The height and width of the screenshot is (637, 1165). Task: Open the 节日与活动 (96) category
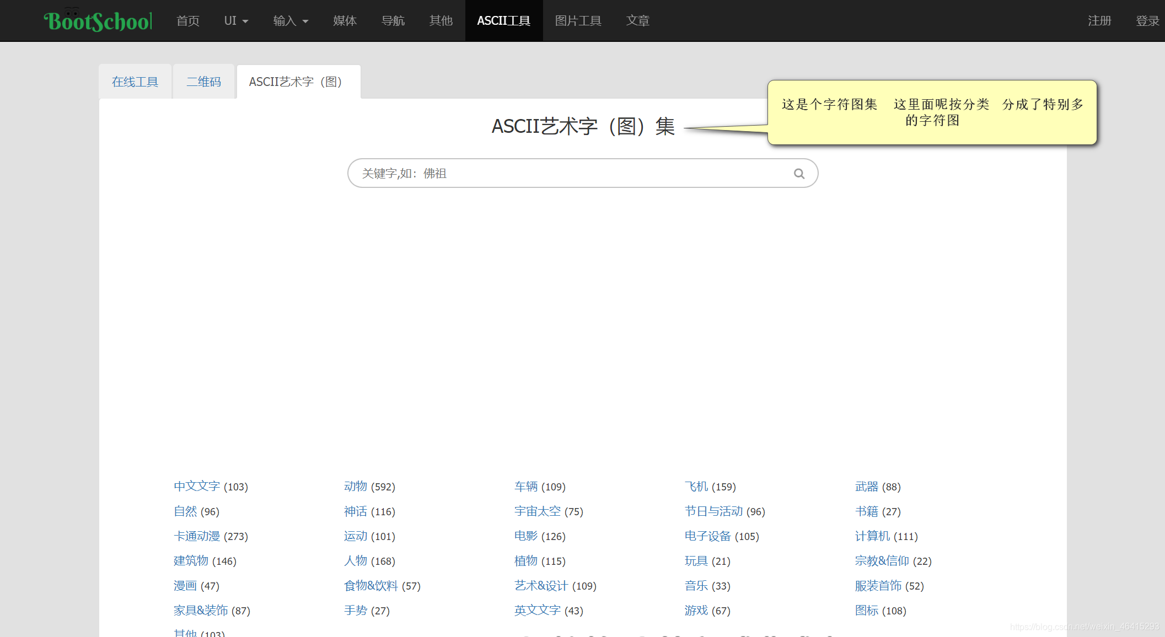click(714, 511)
